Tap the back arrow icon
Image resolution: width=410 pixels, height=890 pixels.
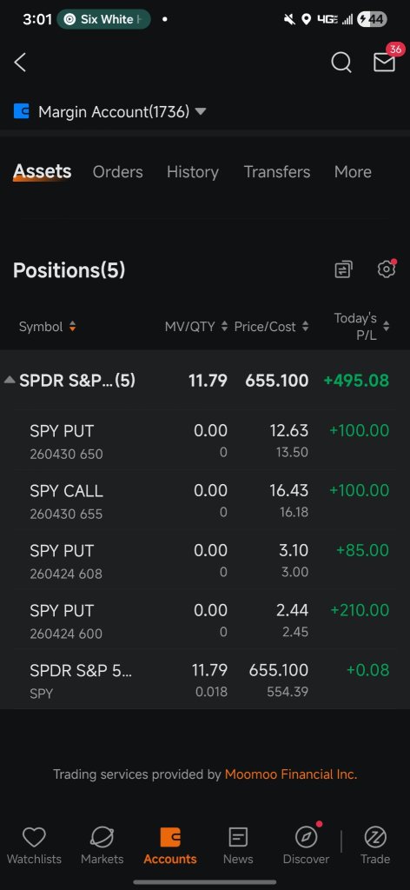[20, 62]
